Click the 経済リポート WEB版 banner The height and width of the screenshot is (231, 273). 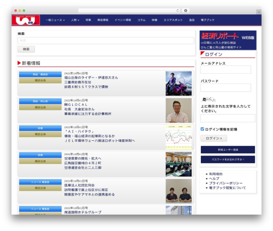pos(228,40)
